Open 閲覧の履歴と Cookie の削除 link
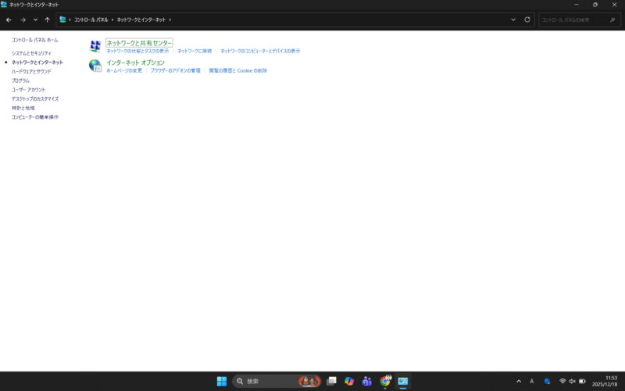Image resolution: width=625 pixels, height=391 pixels. point(237,70)
